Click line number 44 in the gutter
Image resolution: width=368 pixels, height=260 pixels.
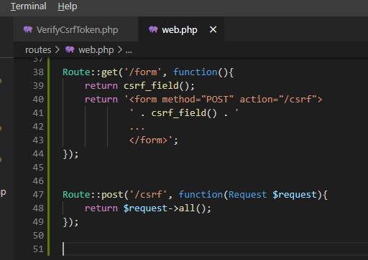(38, 154)
